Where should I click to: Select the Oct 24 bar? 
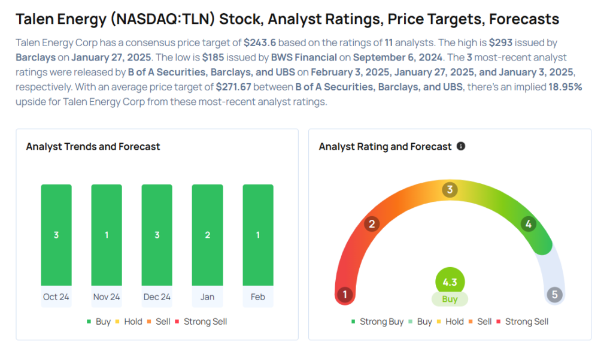[56, 235]
